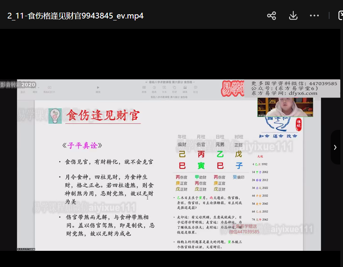Image resolution: width=343 pixels, height=267 pixels.
Task: Select the 表格 table icon in toolbar
Action: [144, 89]
